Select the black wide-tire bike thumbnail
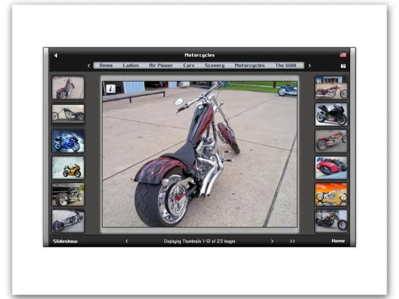Image resolution: width=399 pixels, height=299 pixels. click(68, 194)
